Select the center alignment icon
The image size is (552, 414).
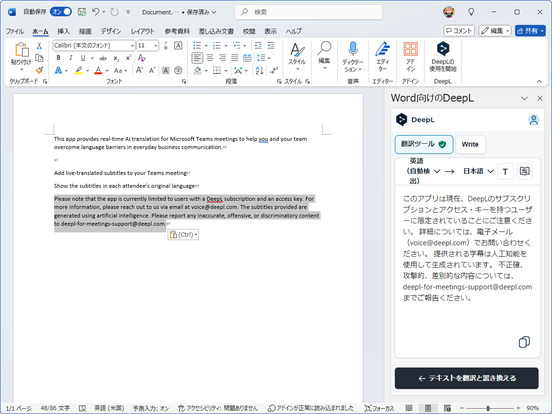pos(210,57)
